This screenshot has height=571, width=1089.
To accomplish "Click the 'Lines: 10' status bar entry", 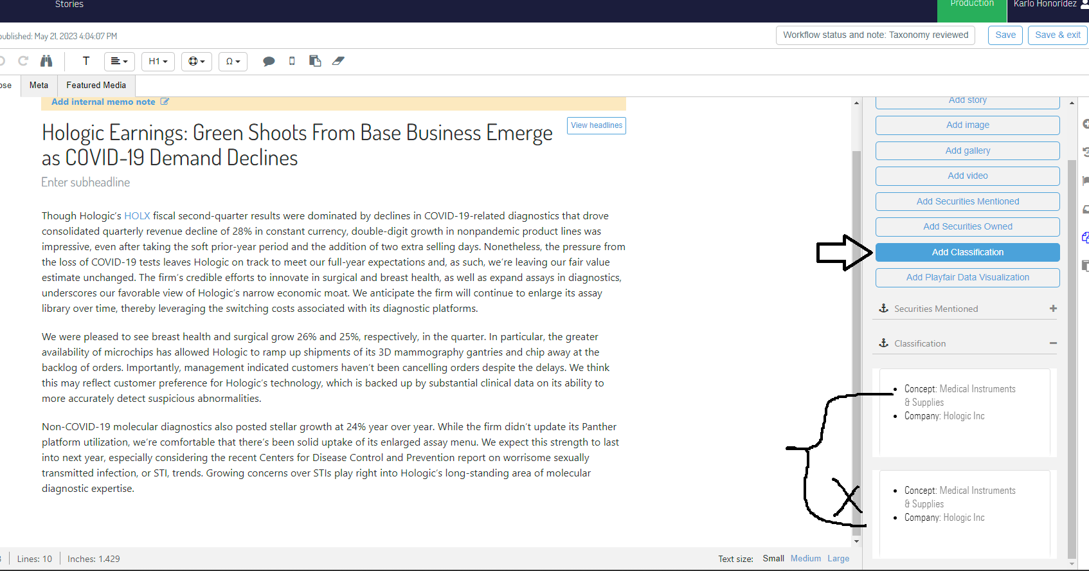I will (35, 559).
